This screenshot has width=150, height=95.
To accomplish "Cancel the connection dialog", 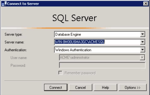I will coord(81,87).
